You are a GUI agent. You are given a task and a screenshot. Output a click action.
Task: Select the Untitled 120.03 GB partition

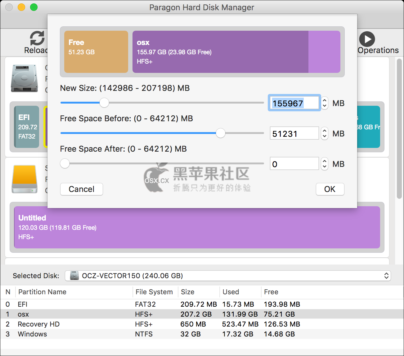coord(197,227)
